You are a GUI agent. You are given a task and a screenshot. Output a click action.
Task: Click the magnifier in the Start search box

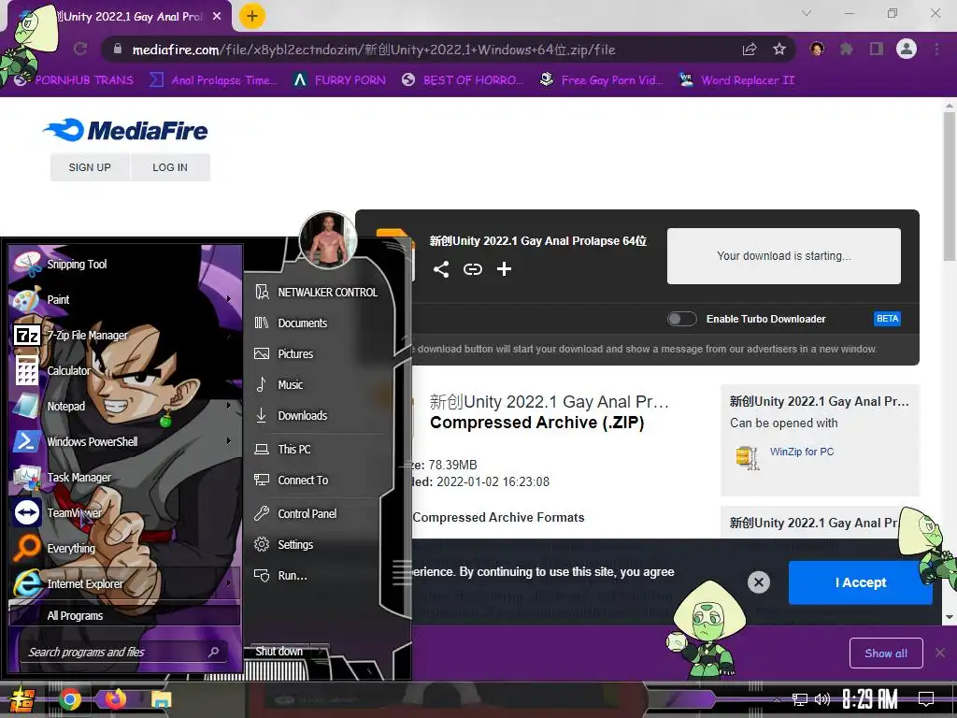[x=214, y=652]
